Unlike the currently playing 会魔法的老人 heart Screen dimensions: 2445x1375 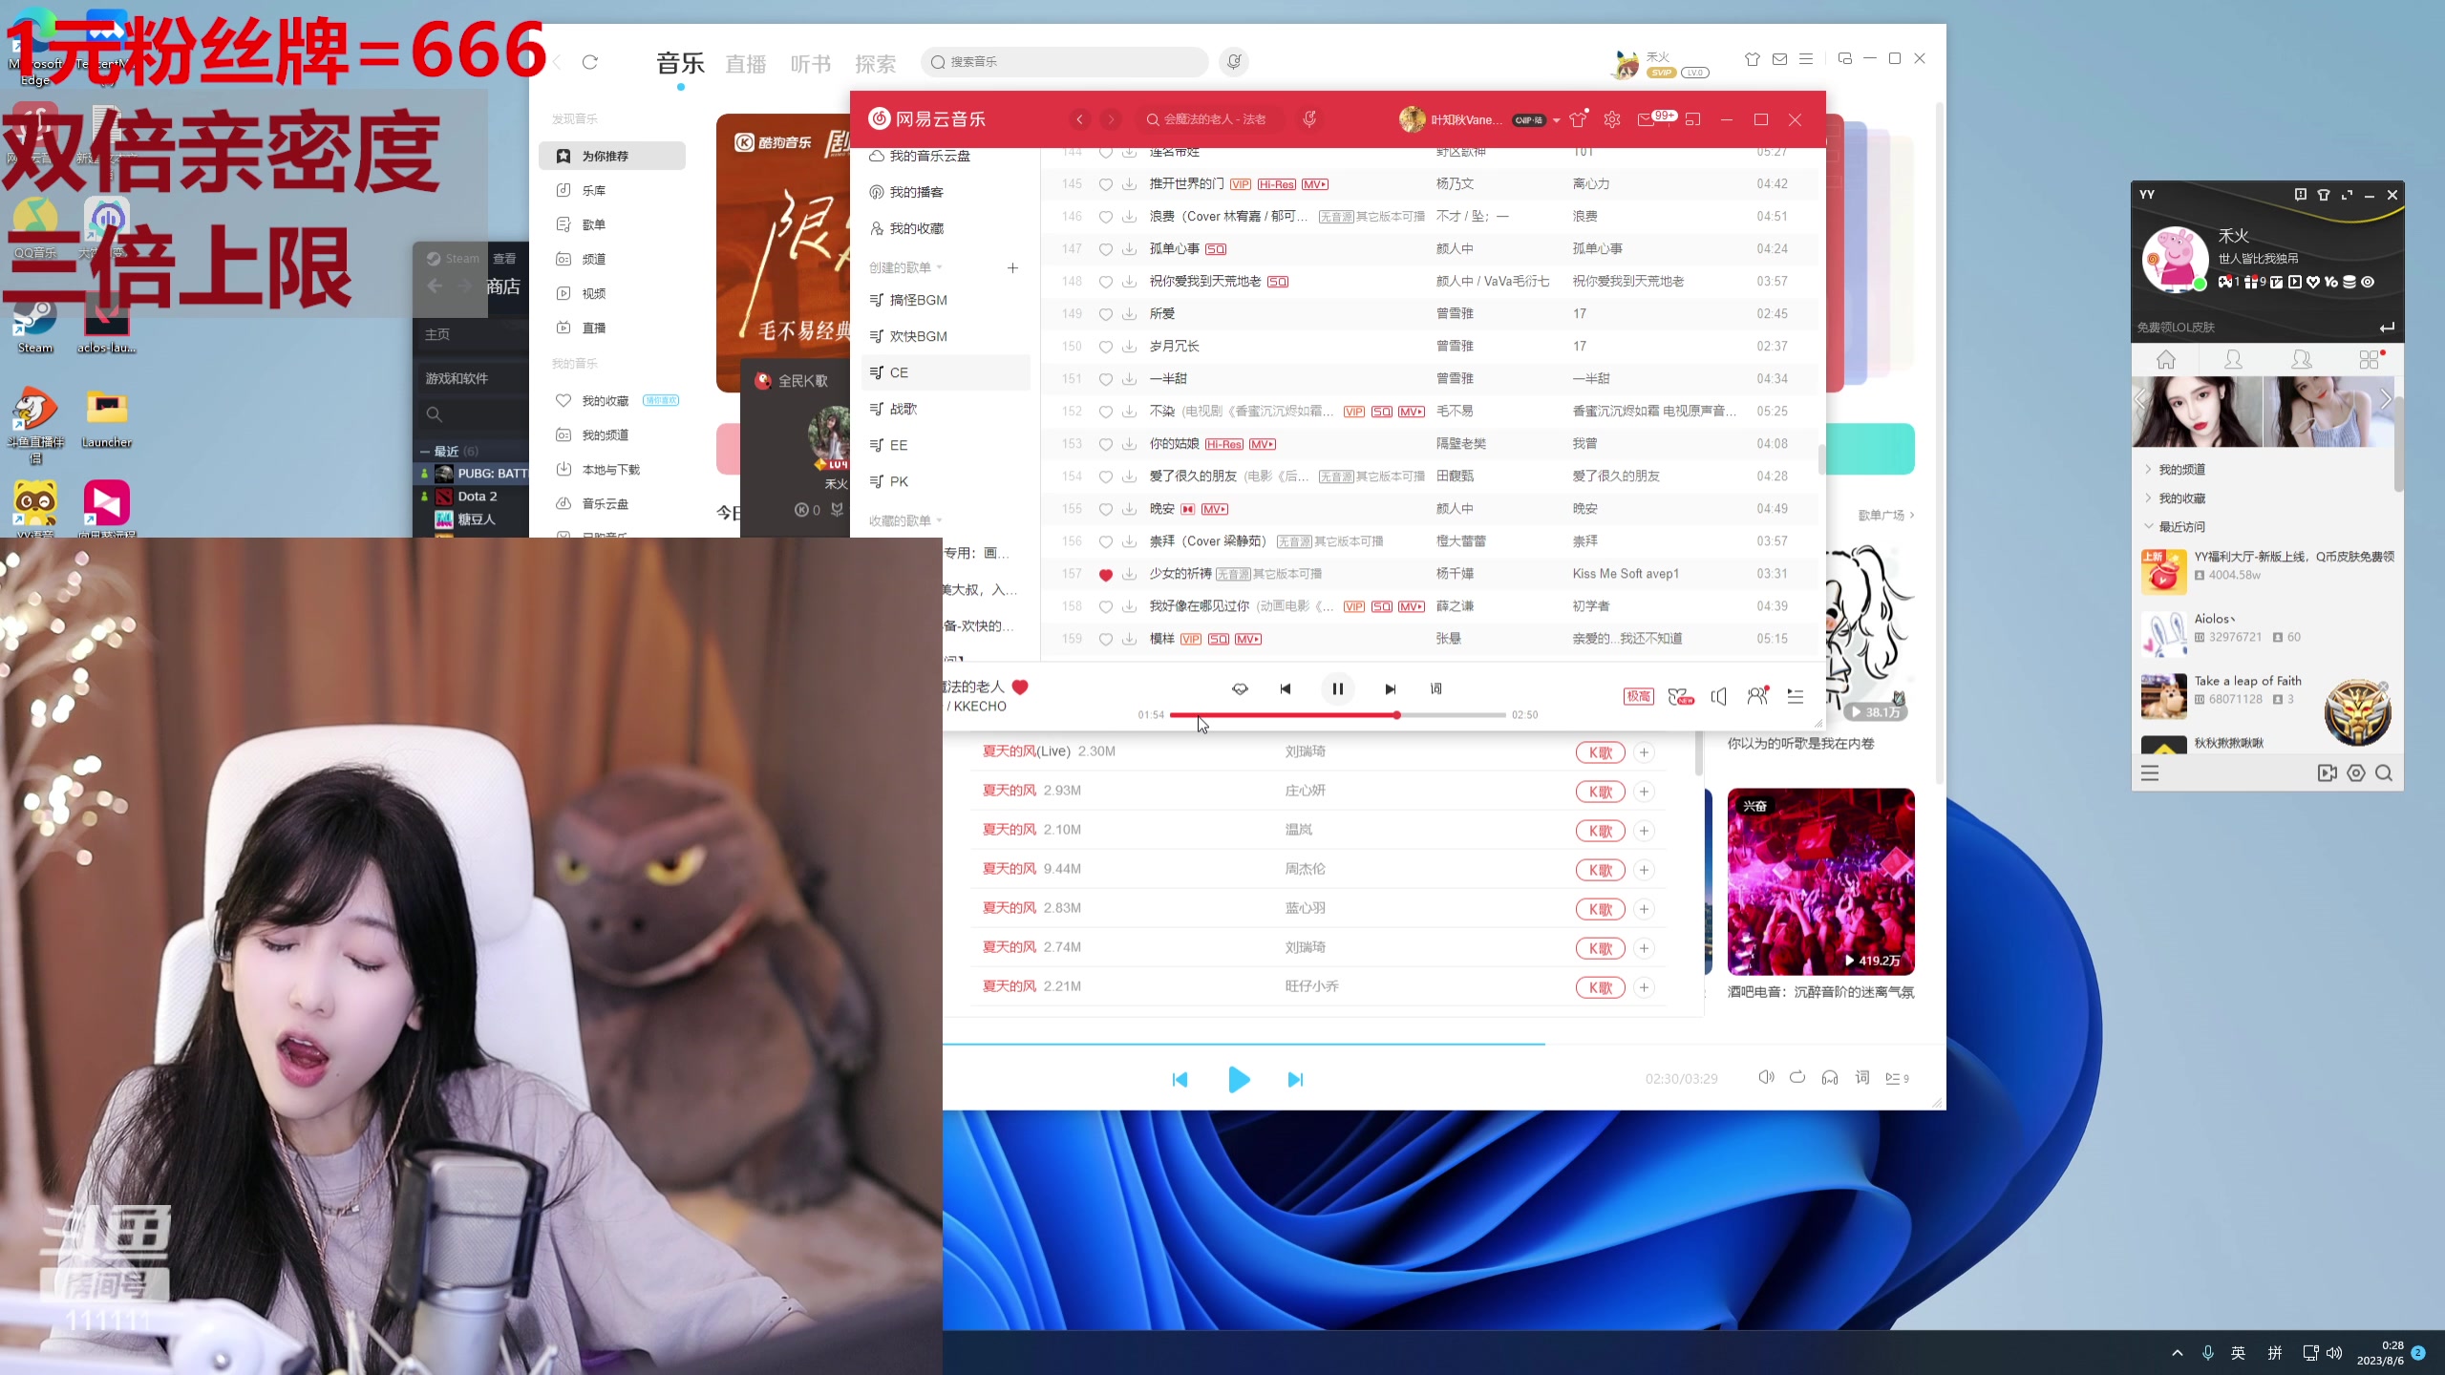coord(1021,687)
